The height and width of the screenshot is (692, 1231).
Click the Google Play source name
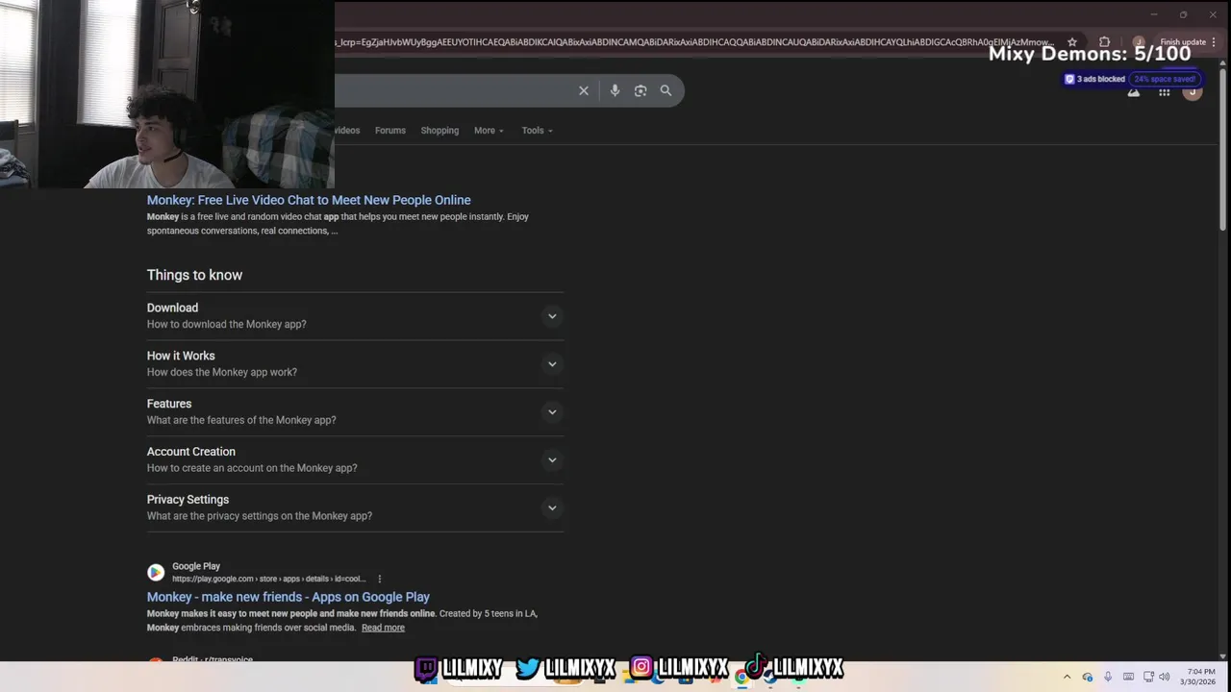pos(196,567)
